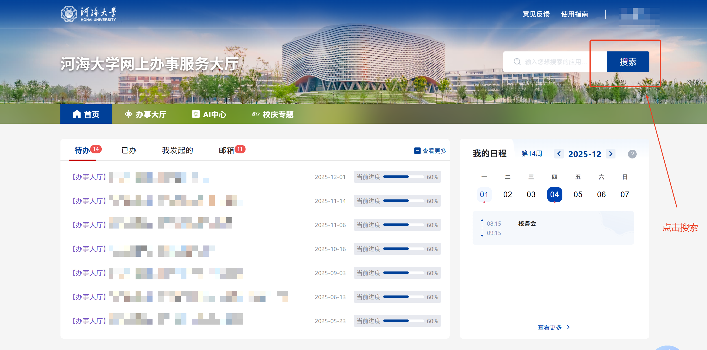Select day 05 in the calendar
Image resolution: width=707 pixels, height=350 pixels.
pos(578,194)
